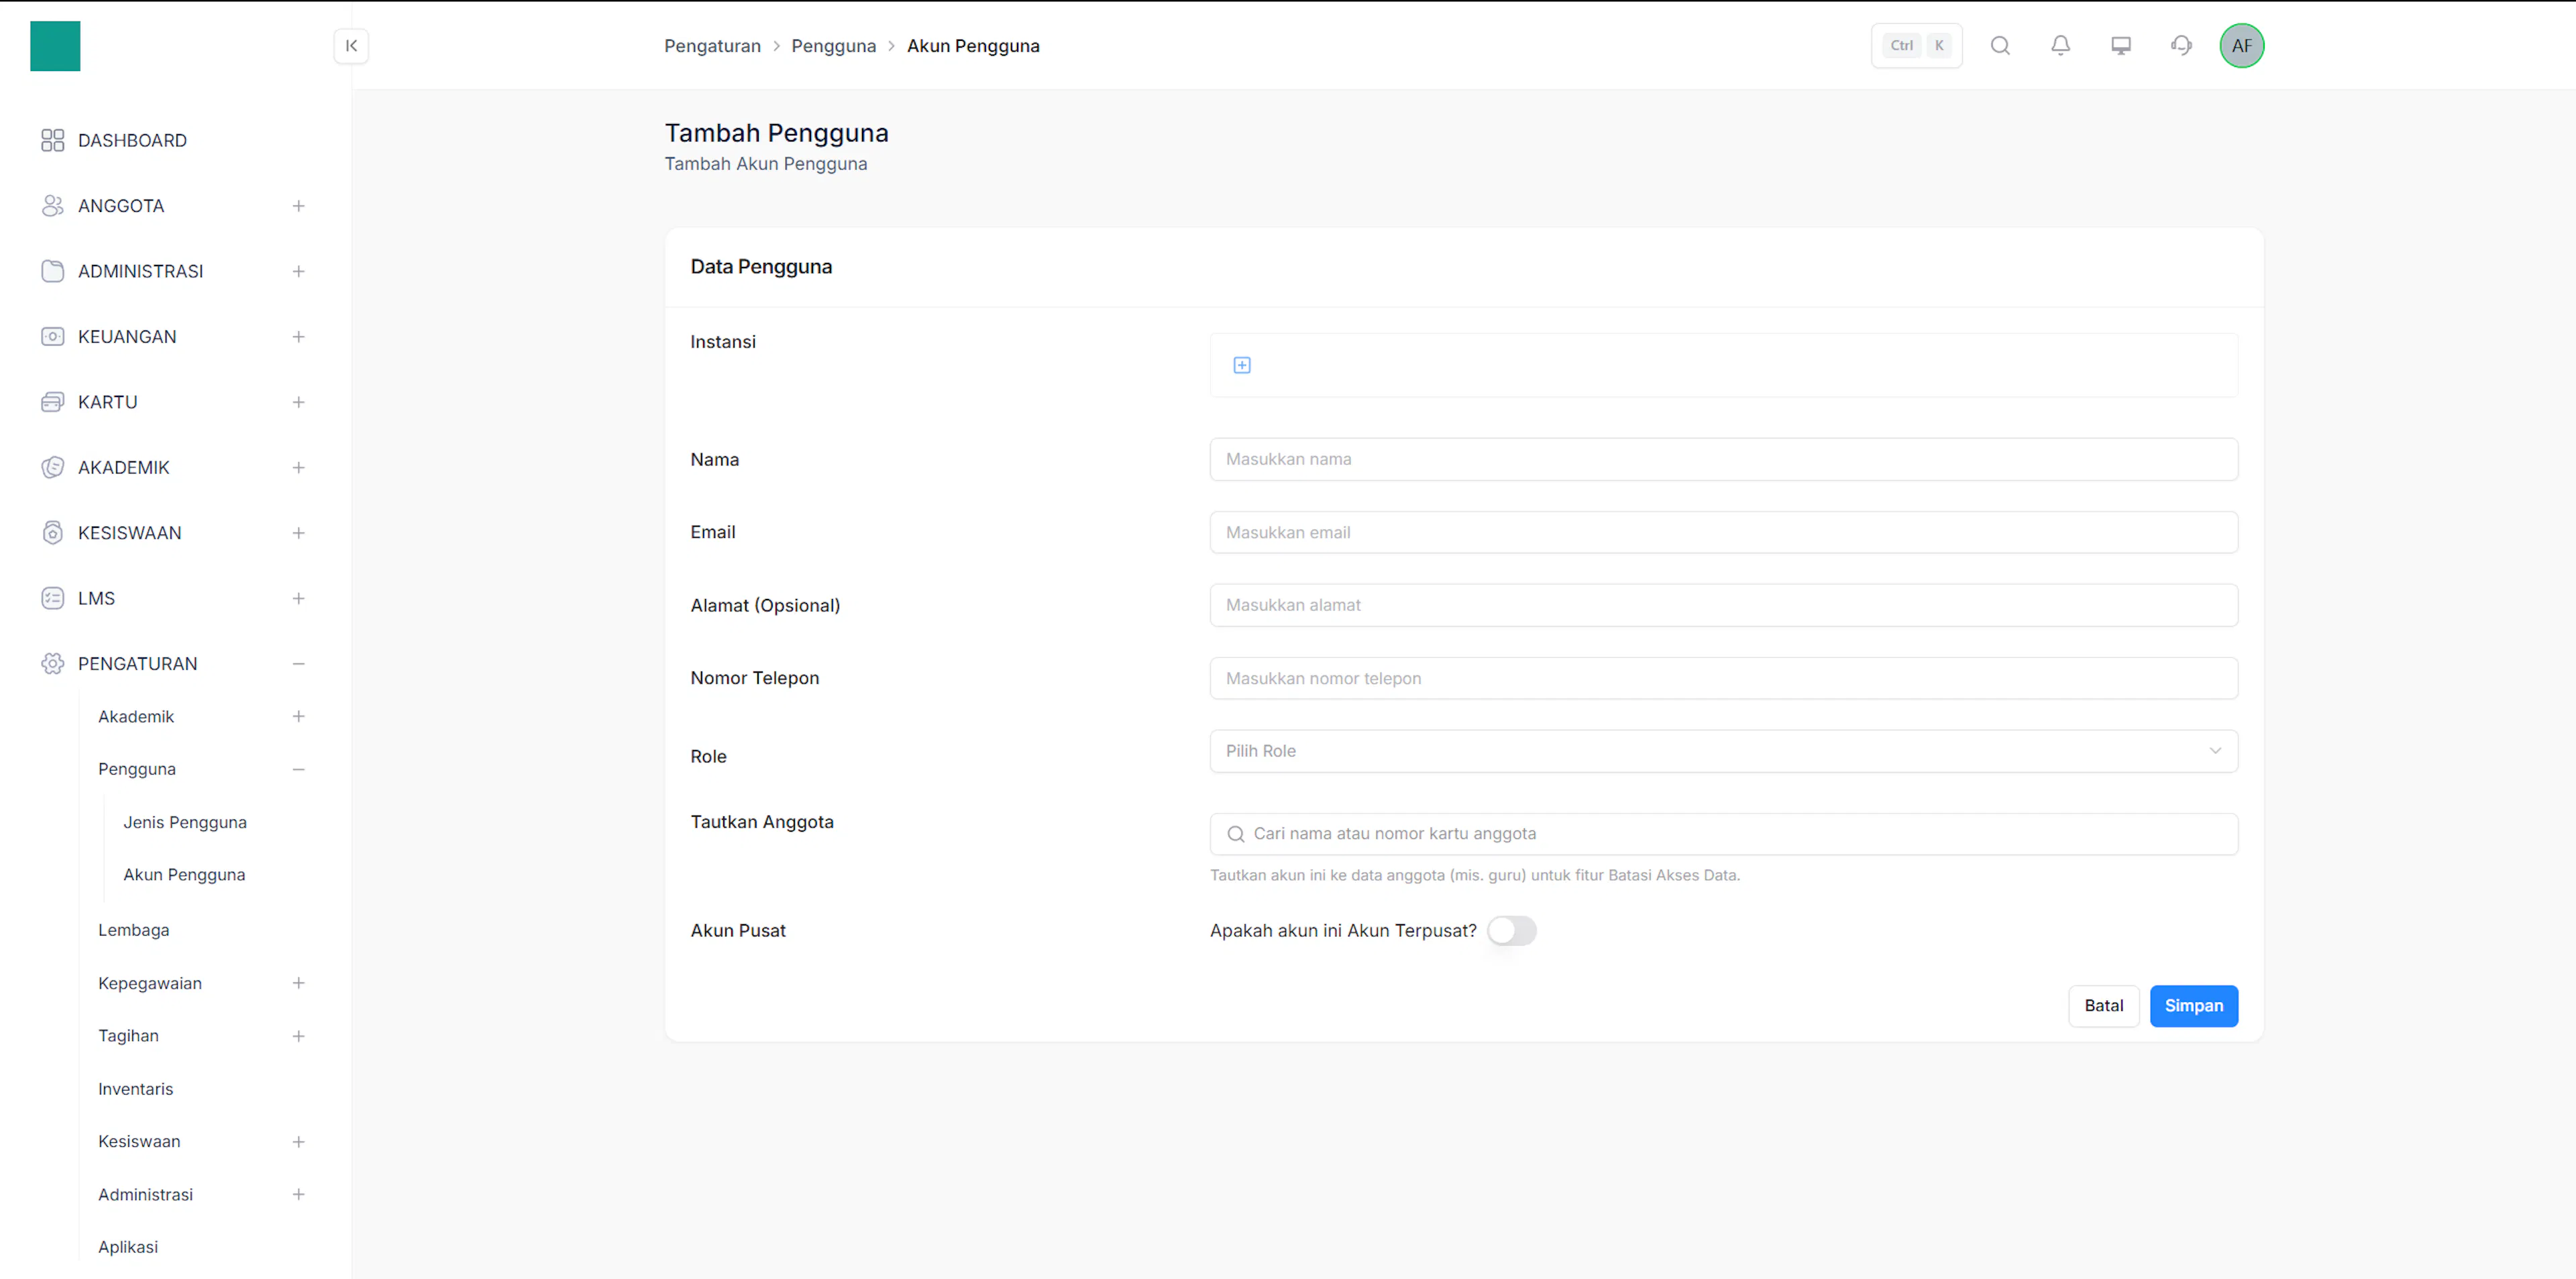
Task: Collapse the sidebar with the arrow button
Action: click(351, 46)
